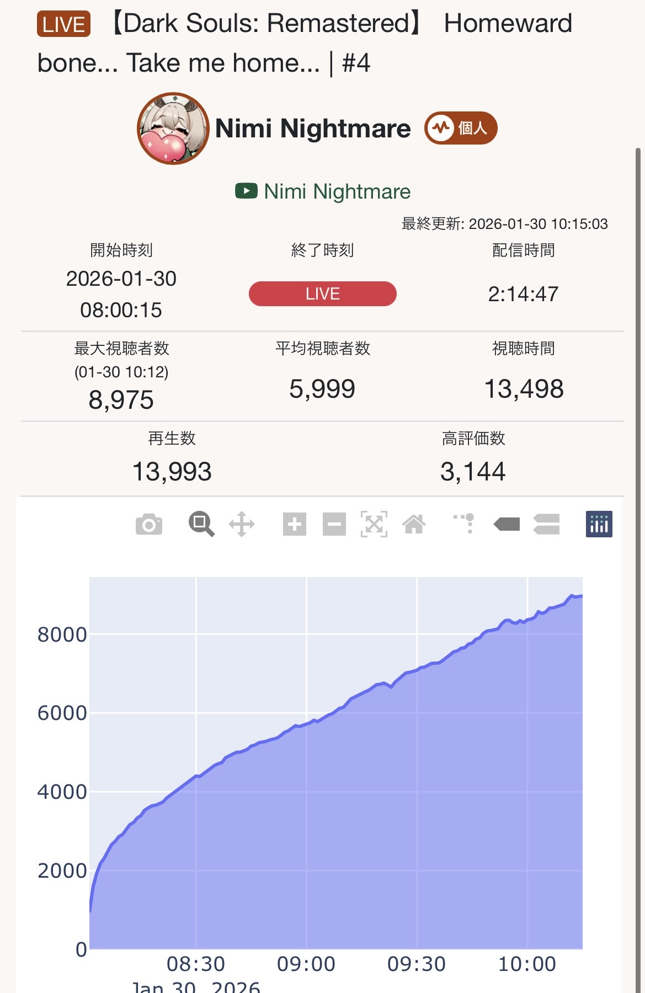Toggle spike lines icon
The image size is (645, 993).
coord(464,523)
